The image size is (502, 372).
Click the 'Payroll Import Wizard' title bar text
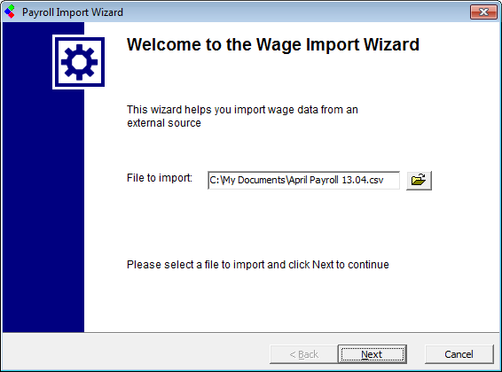[x=73, y=12]
